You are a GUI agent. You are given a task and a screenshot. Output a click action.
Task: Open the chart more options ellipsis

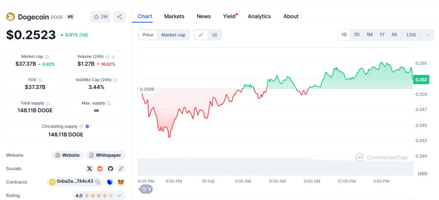pos(428,35)
